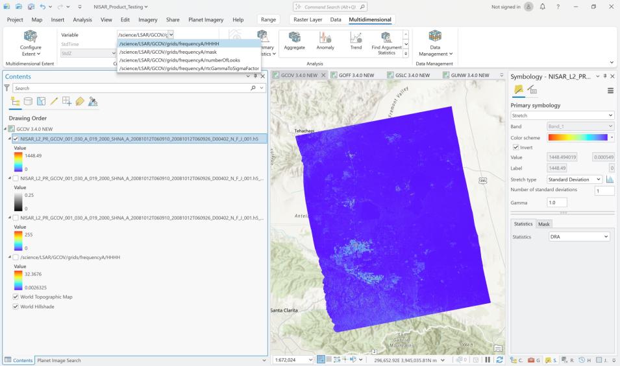
Task: Toggle World Hillshade layer visibility
Action: coord(16,306)
